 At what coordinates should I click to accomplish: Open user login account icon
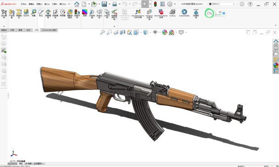click(242, 4)
